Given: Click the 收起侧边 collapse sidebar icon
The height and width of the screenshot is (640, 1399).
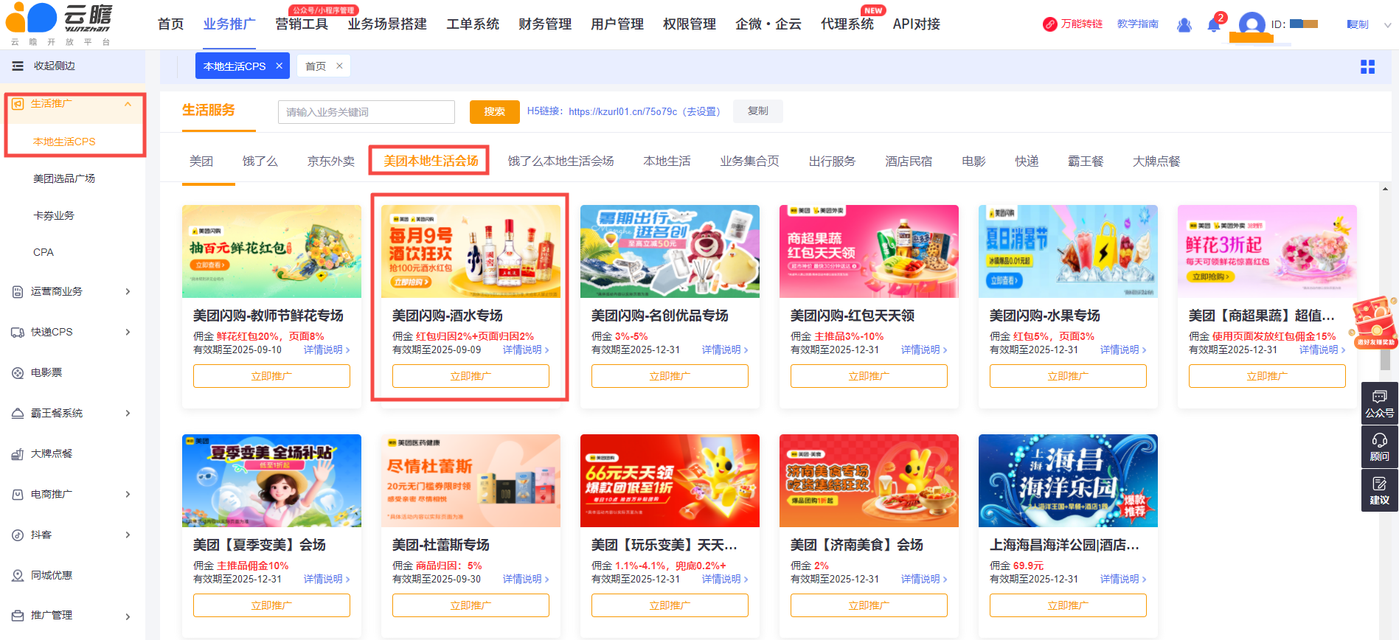Looking at the screenshot, I should point(18,66).
